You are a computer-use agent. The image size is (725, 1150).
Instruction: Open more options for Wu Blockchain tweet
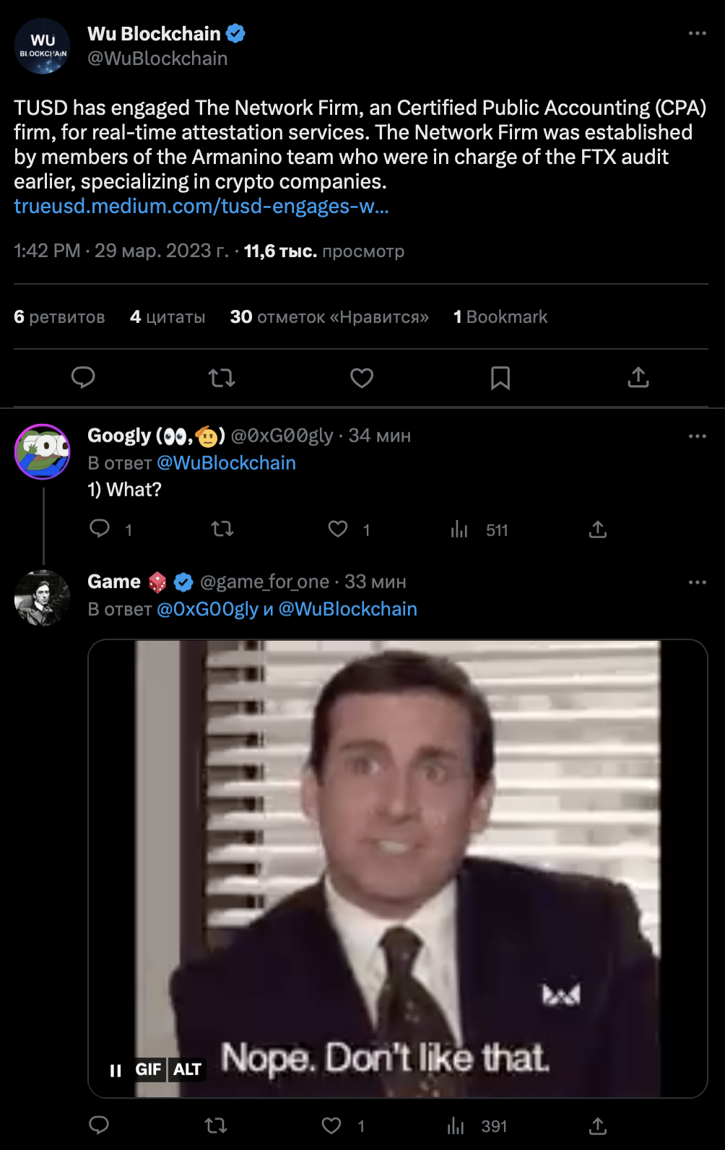(697, 33)
